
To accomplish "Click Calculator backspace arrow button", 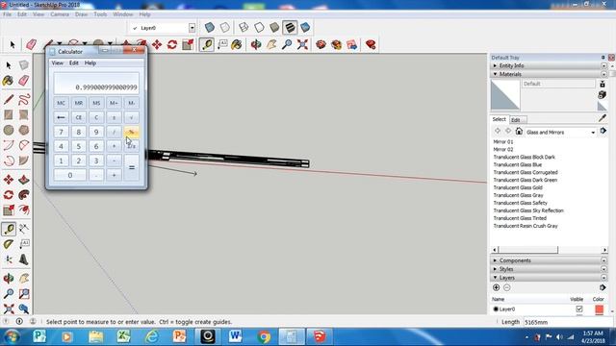I will 61,117.
